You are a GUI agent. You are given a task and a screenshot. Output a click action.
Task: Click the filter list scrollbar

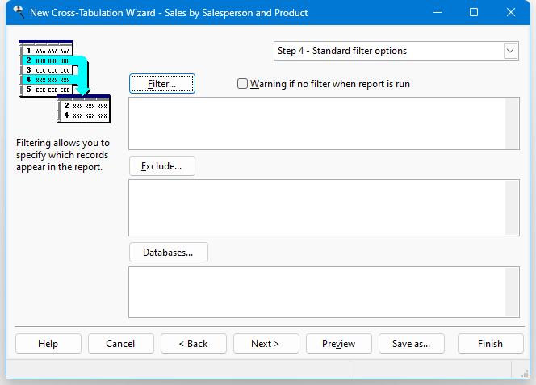pyautogui.click(x=512, y=123)
